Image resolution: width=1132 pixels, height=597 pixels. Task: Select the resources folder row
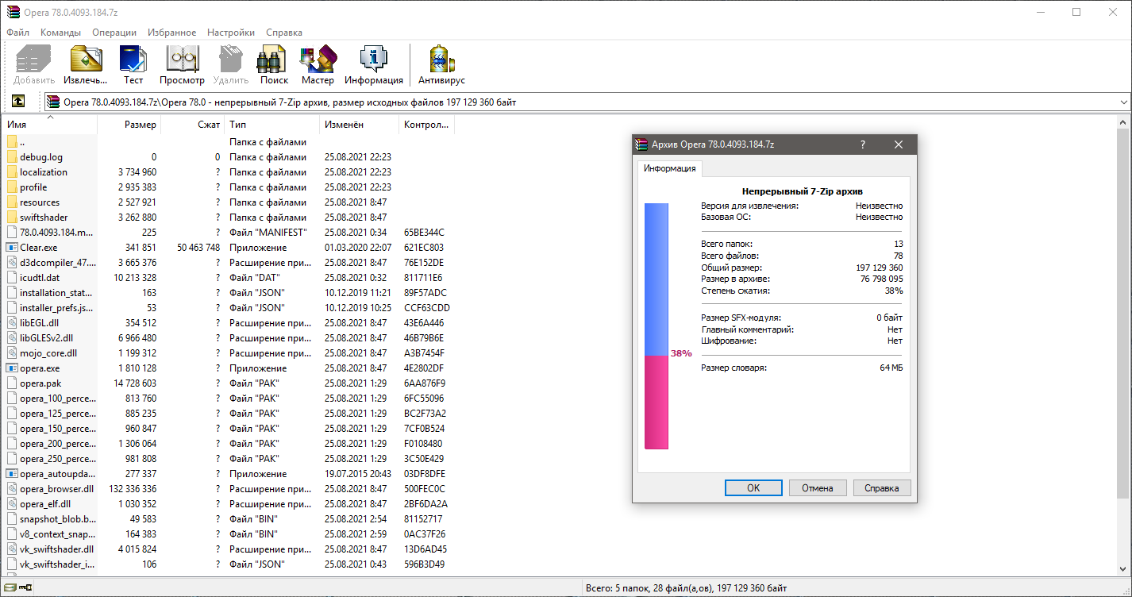[229, 202]
